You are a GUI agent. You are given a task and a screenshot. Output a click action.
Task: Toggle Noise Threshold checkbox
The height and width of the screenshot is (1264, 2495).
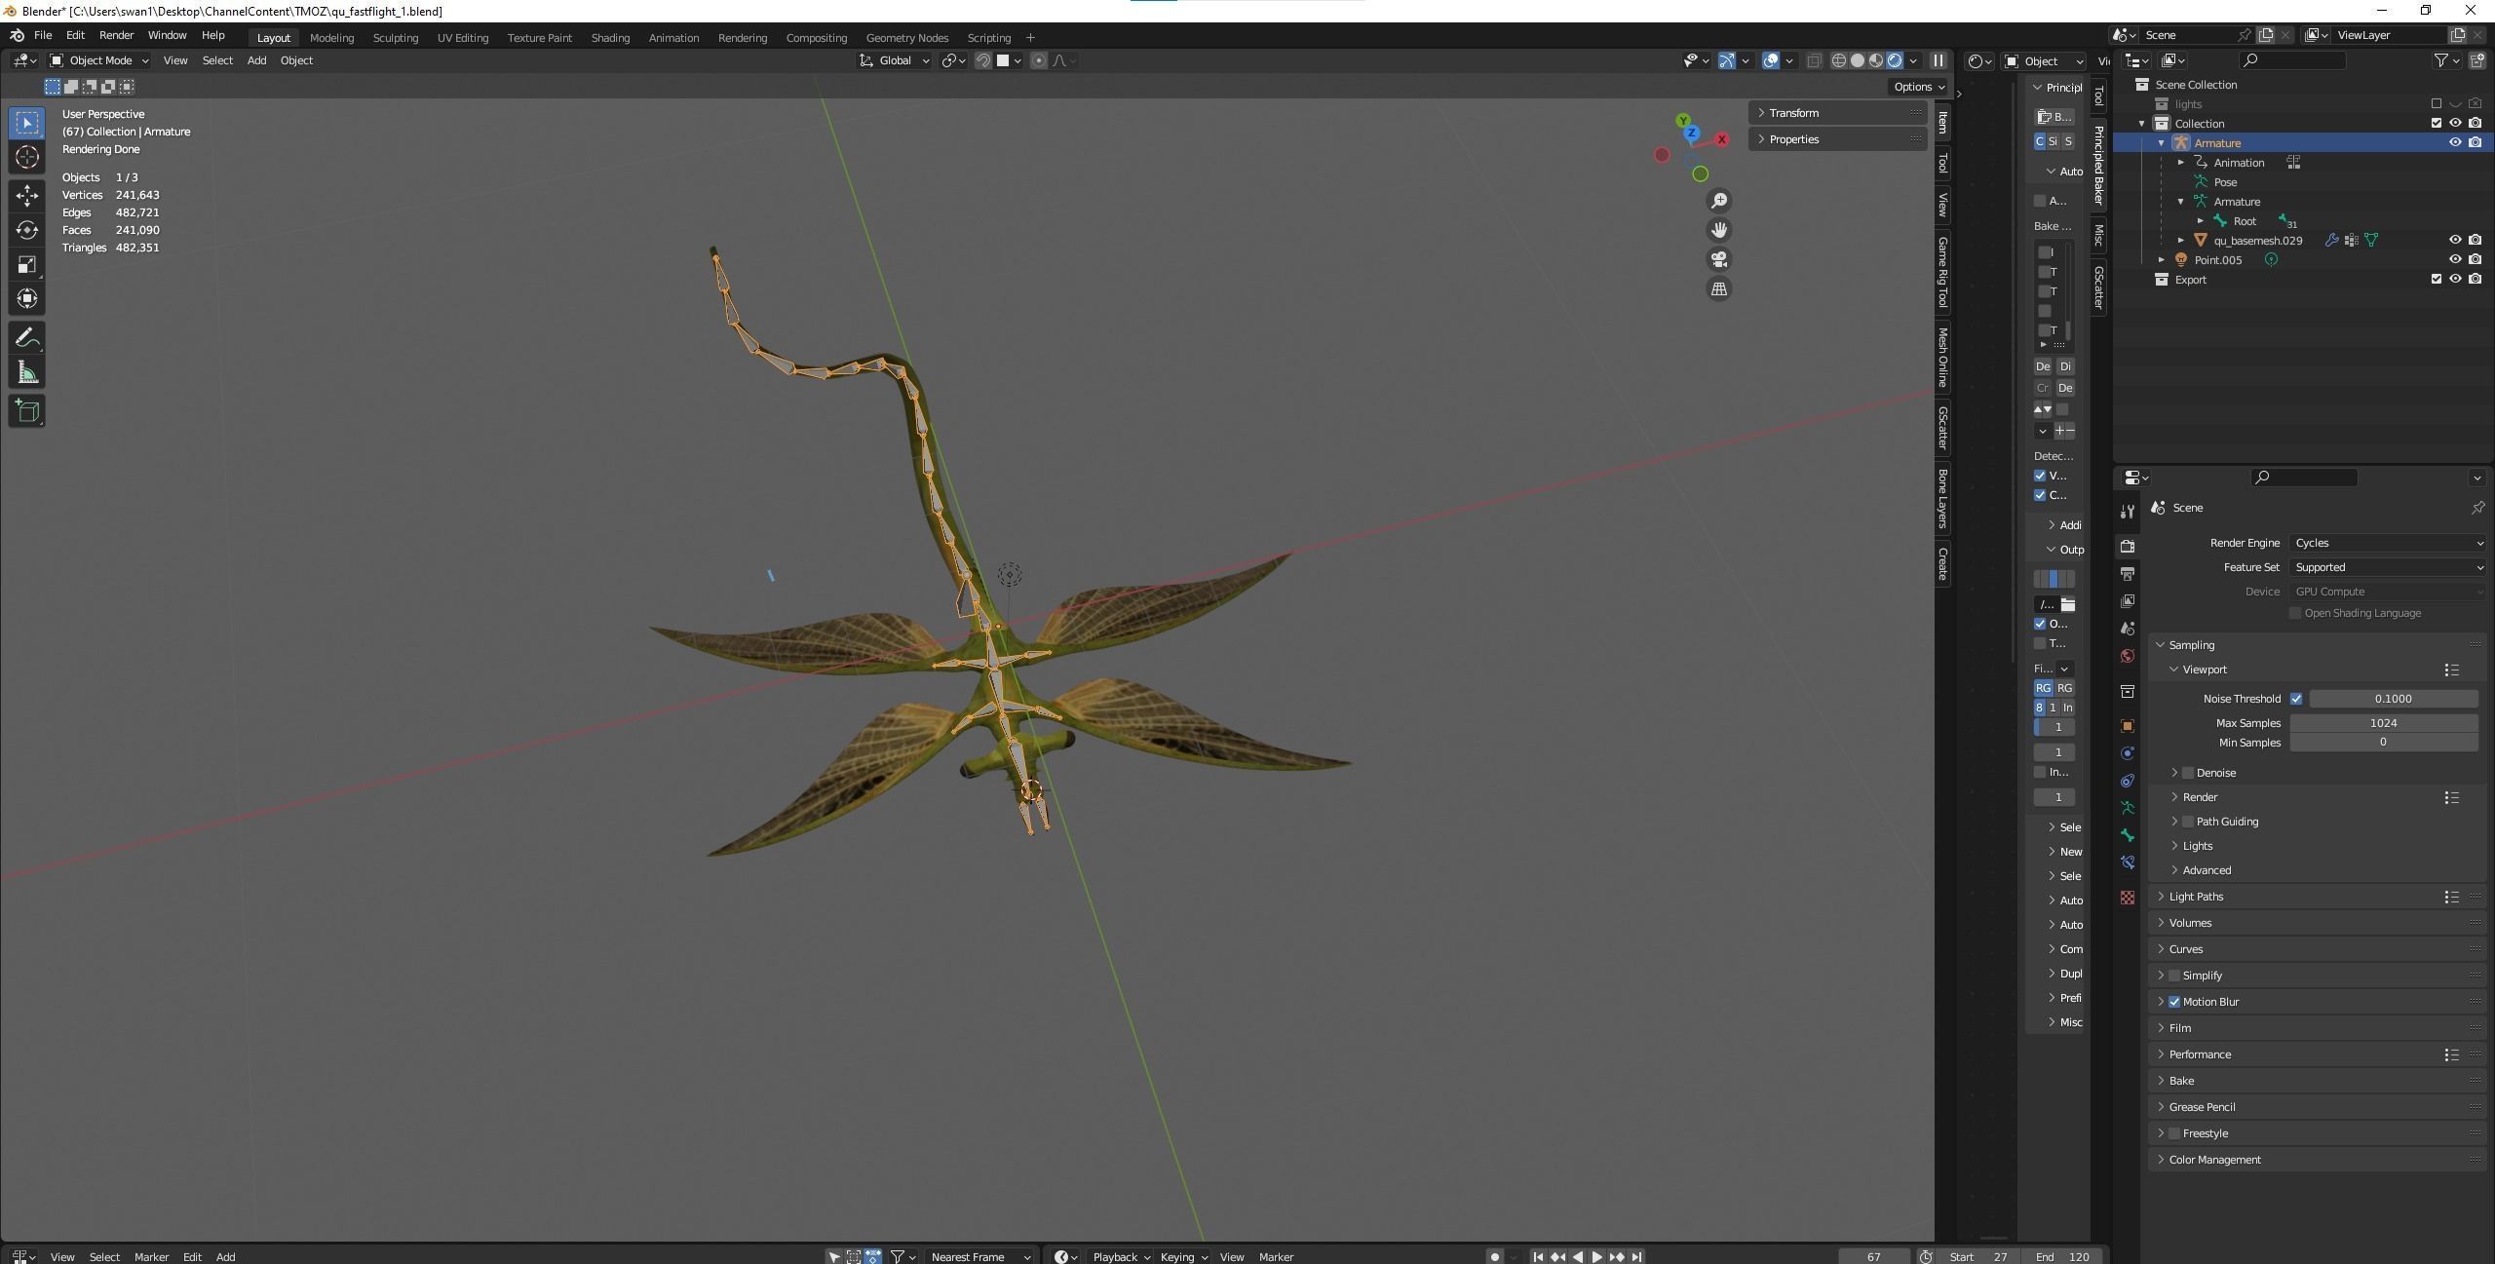coord(2296,699)
